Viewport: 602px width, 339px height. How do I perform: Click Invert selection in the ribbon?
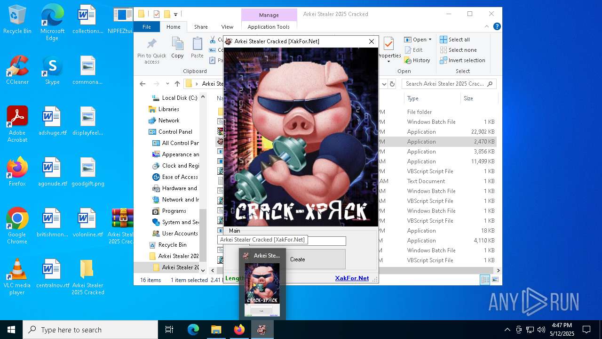click(x=462, y=60)
